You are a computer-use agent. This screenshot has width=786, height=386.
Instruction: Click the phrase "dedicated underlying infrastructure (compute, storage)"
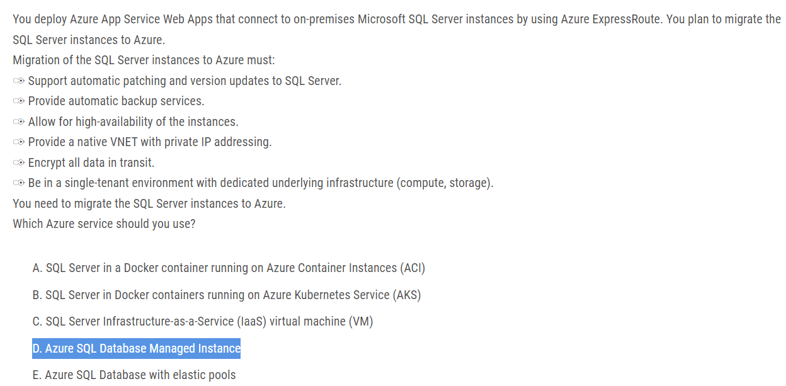coord(383,183)
